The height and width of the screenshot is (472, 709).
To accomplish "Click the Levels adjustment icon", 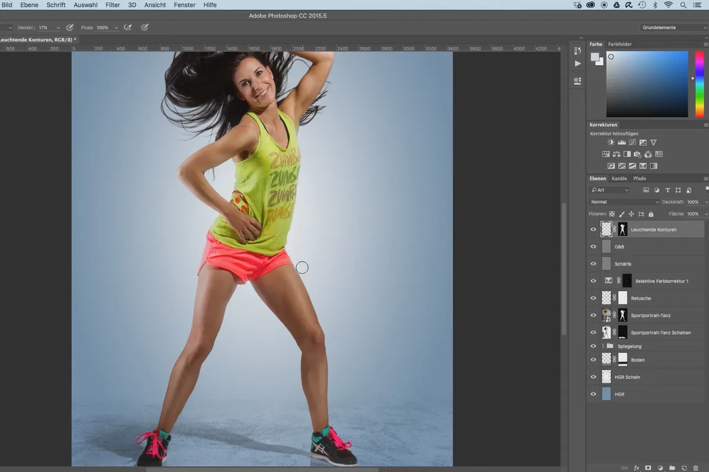I will pos(622,142).
